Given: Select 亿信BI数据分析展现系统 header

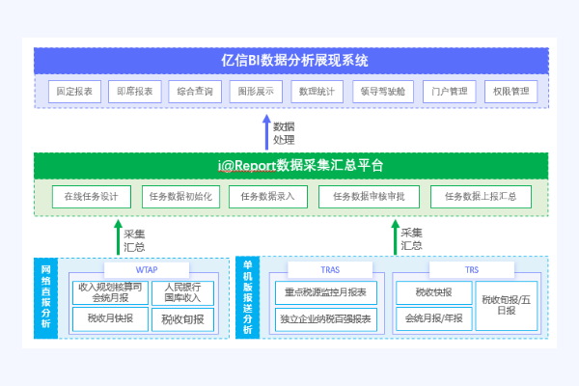Looking at the screenshot, I should [290, 61].
